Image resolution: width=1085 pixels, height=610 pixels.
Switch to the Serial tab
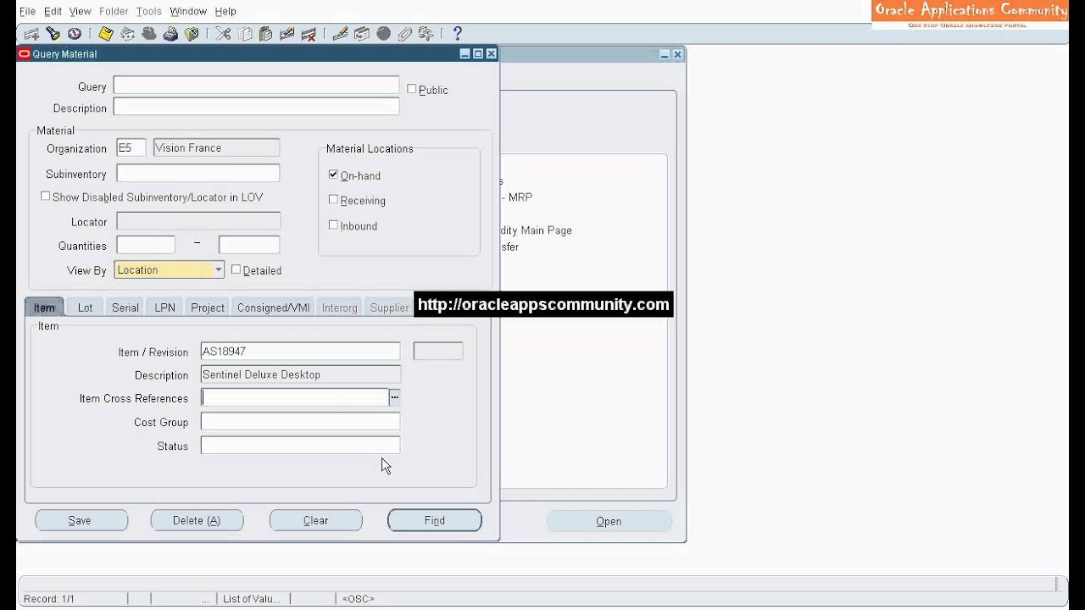coord(125,308)
